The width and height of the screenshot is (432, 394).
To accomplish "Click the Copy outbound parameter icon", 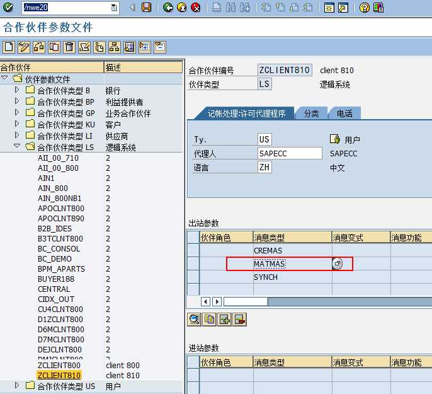I will [210, 320].
